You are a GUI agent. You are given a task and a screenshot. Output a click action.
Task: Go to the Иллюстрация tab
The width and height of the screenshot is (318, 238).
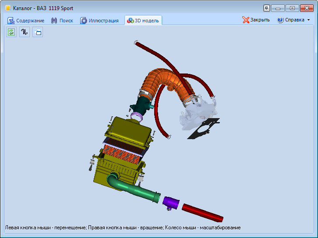[x=99, y=21]
